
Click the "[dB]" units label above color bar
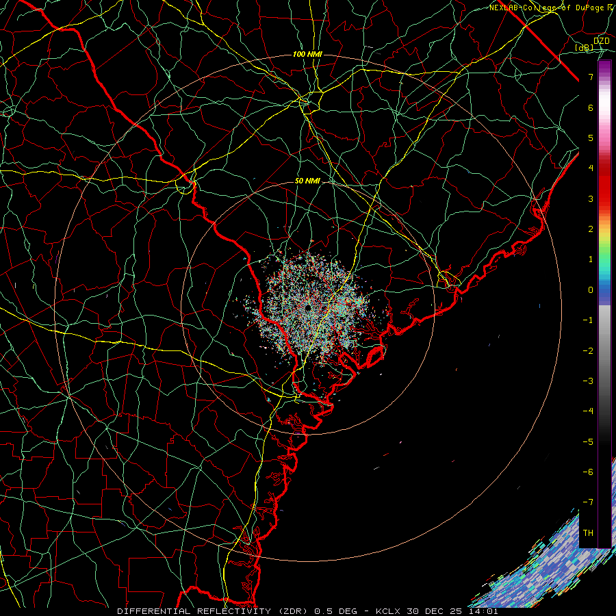(585, 48)
